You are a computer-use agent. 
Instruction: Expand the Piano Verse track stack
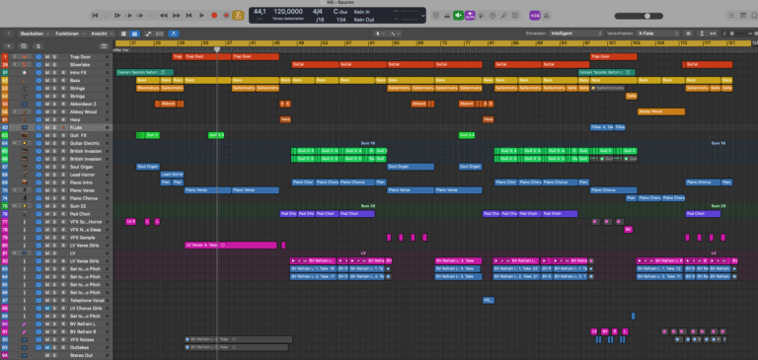(x=15, y=190)
